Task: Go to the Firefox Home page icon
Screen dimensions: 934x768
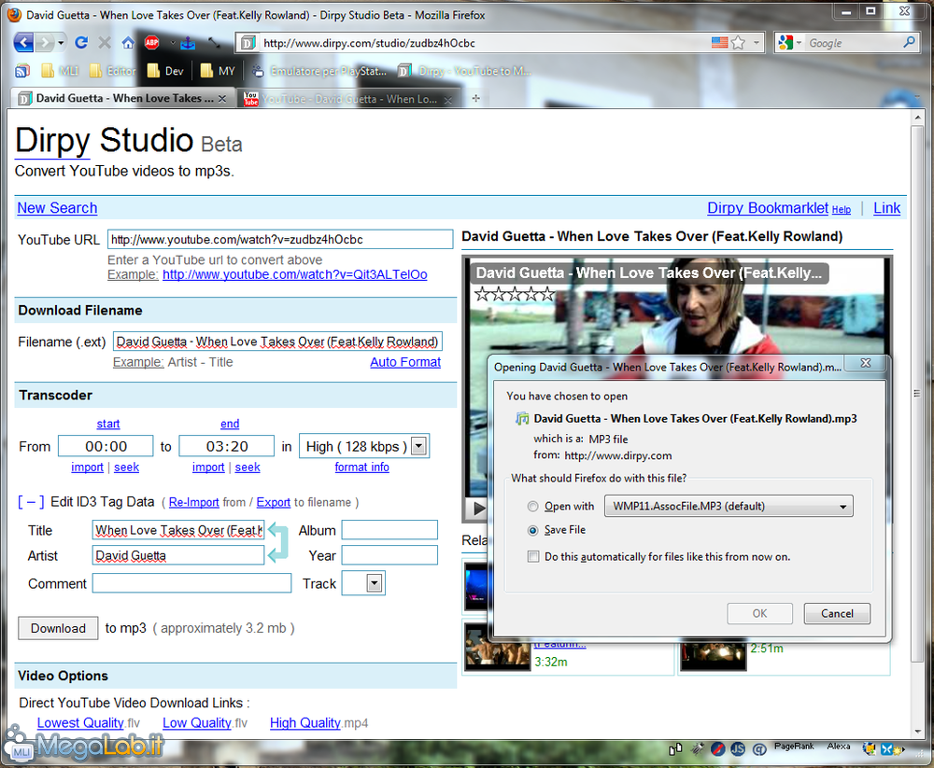Action: [128, 43]
